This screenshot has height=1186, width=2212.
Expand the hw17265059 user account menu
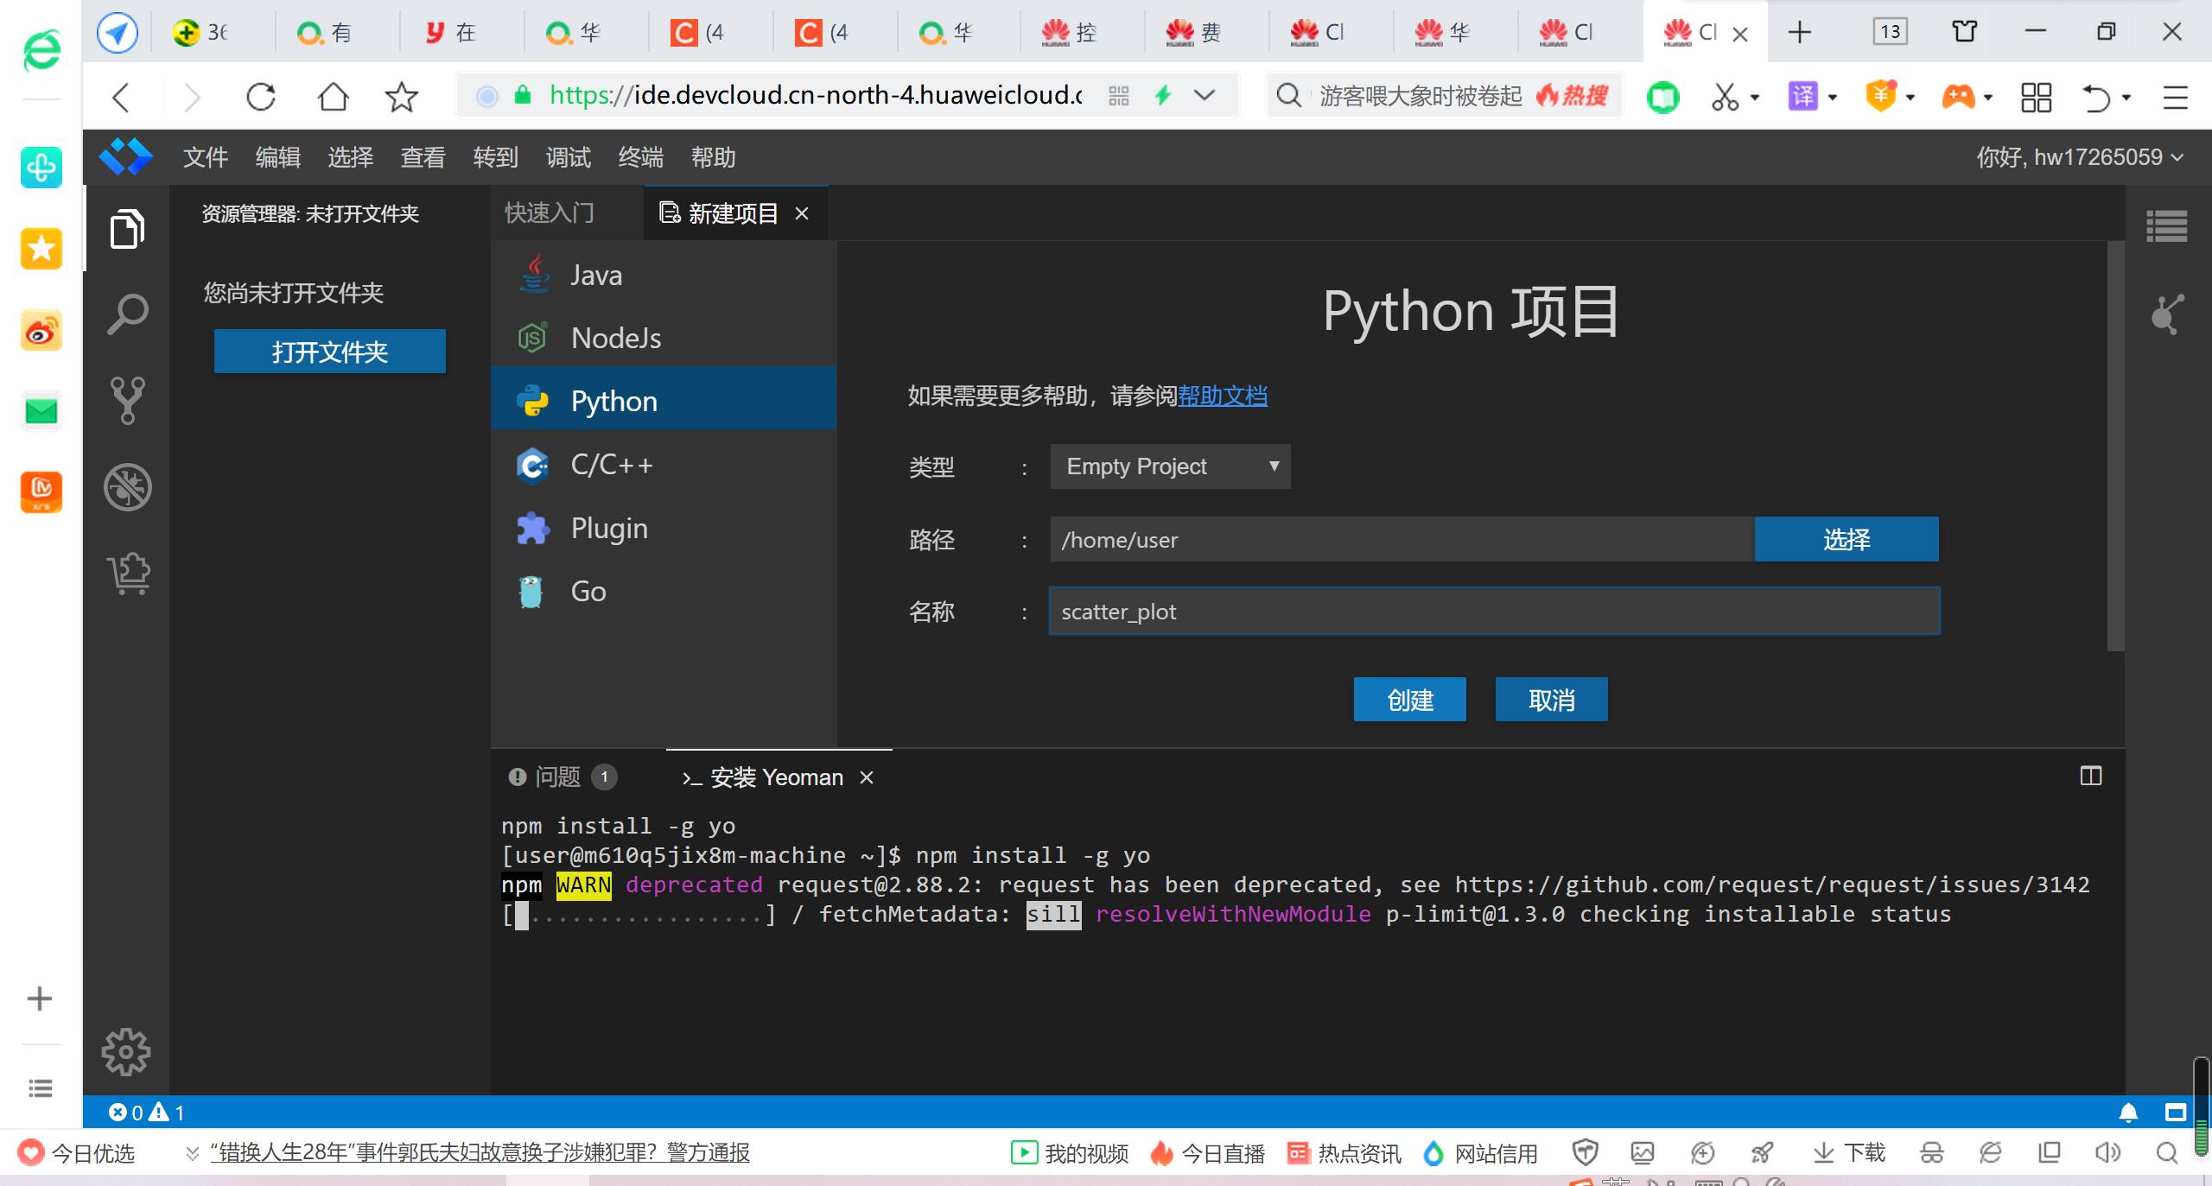click(2079, 157)
